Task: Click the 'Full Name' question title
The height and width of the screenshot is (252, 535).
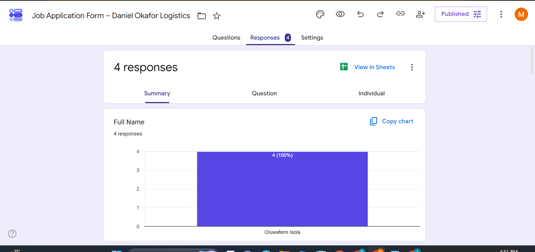Action: (129, 122)
